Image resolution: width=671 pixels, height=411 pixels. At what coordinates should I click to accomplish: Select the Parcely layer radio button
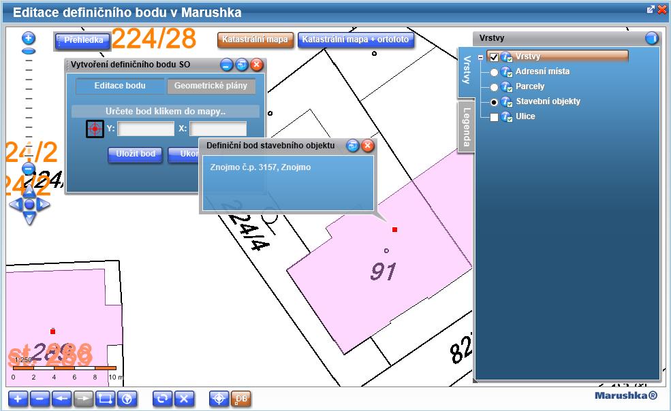(x=494, y=87)
